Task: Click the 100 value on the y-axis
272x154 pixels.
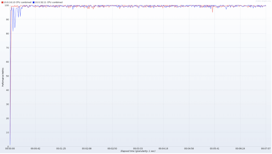Action: click(7, 5)
